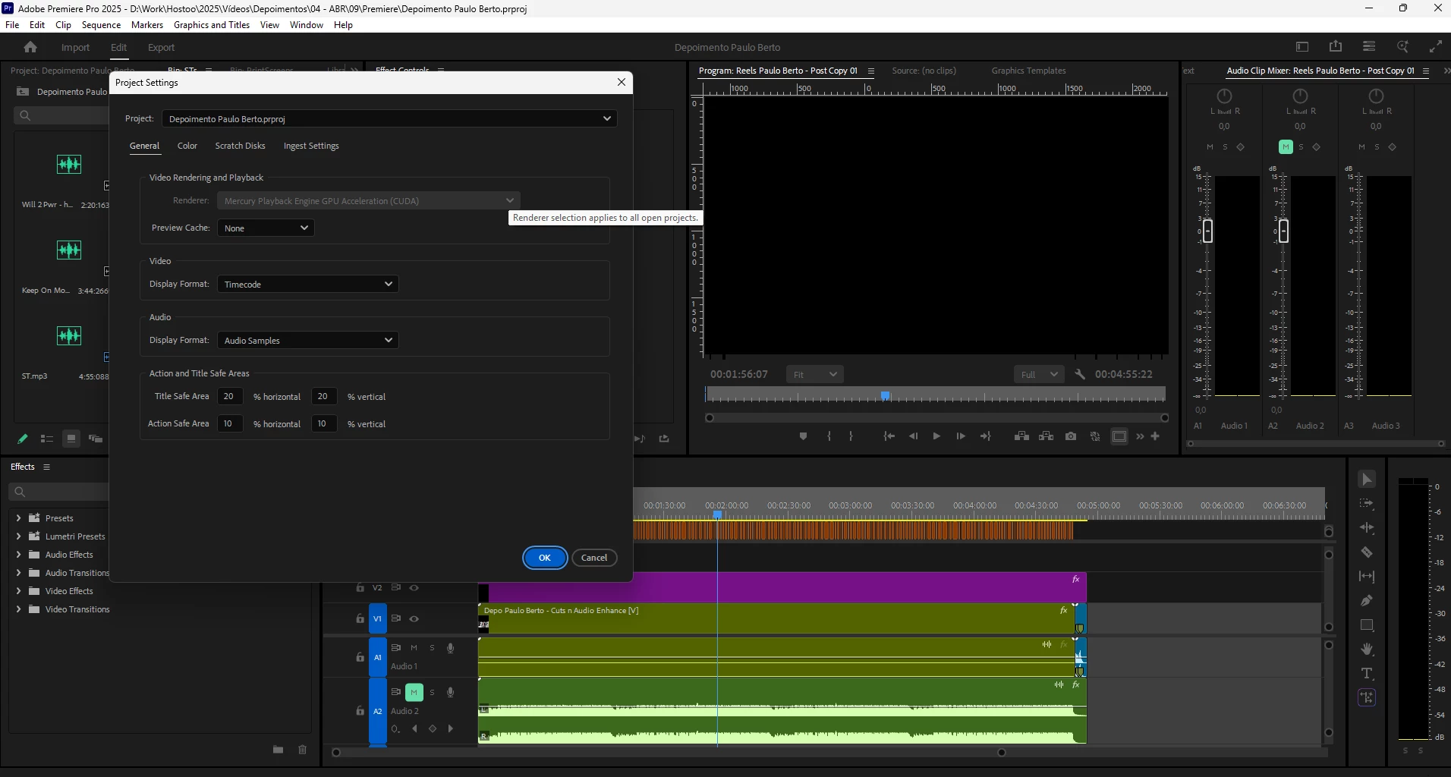The height and width of the screenshot is (777, 1451).
Task: Export a frame with the camera icon
Action: tap(1071, 436)
